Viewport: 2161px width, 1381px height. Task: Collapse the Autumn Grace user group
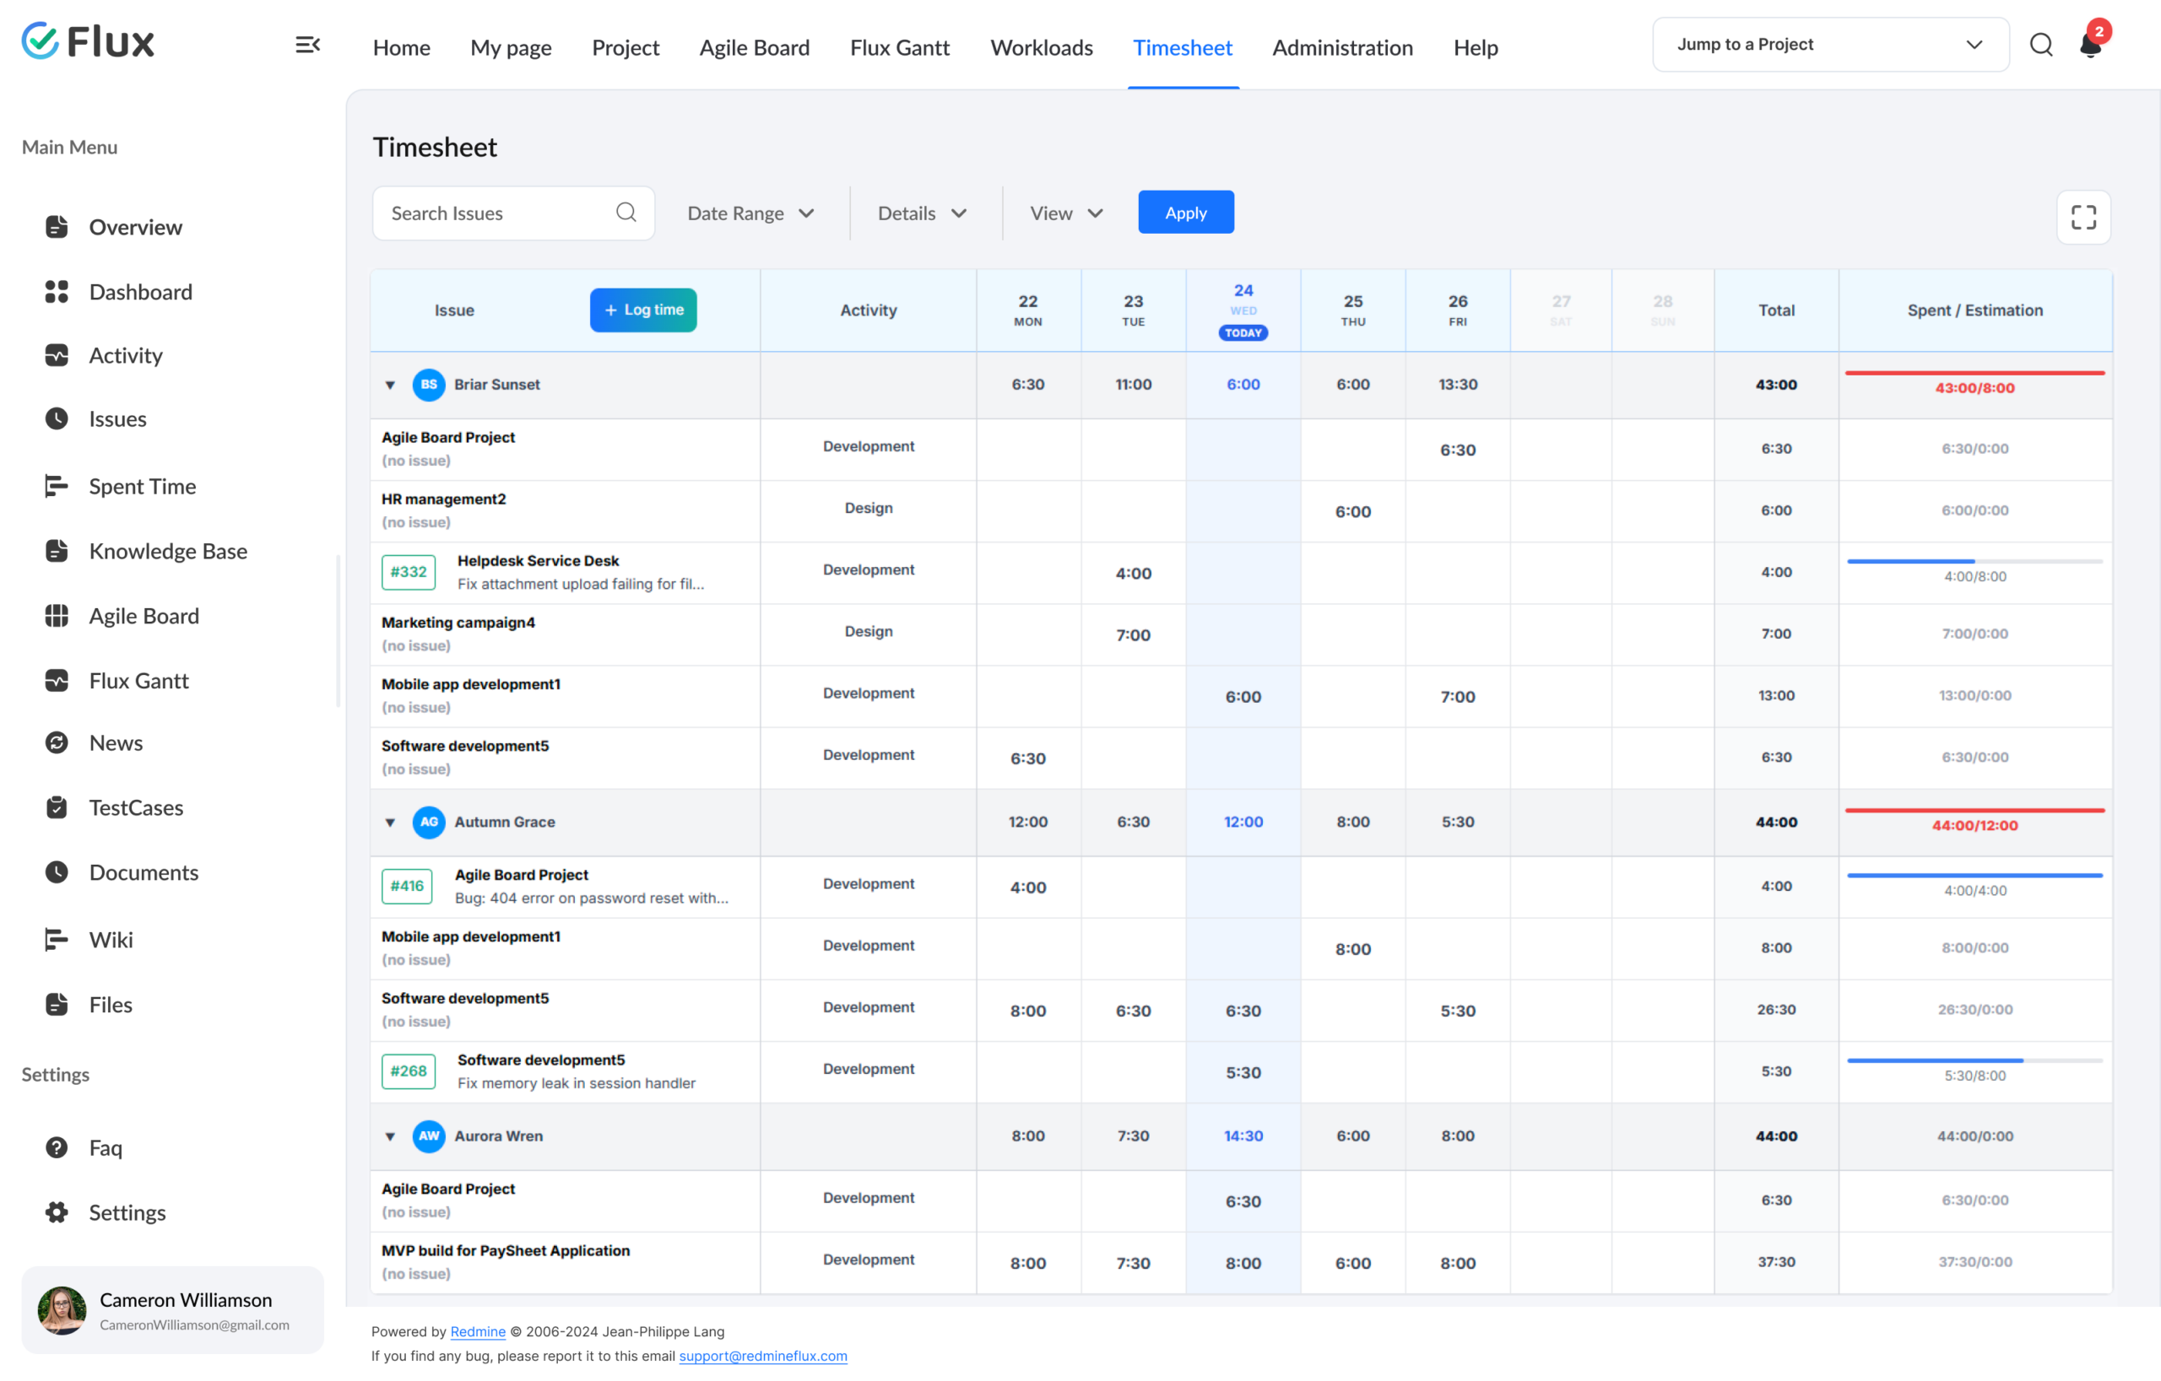[389, 823]
